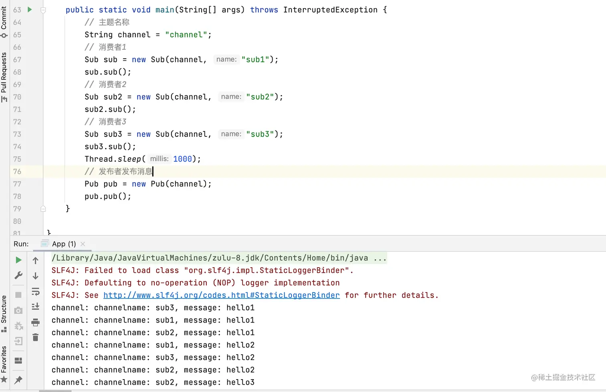This screenshot has width=606, height=392.
Task: Toggle soft-wrap in the console
Action: (36, 291)
